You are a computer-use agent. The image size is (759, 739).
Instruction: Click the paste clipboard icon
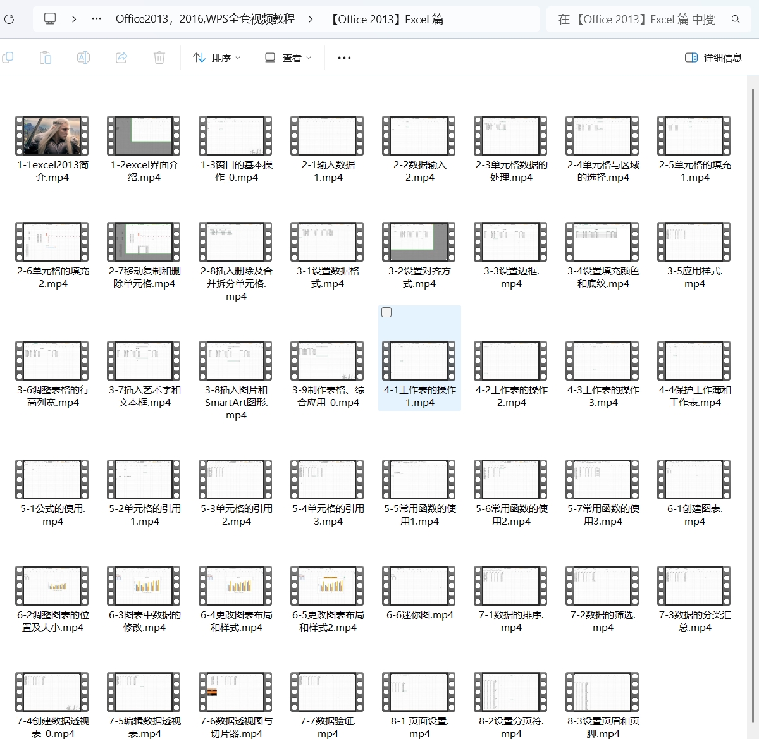tap(46, 58)
